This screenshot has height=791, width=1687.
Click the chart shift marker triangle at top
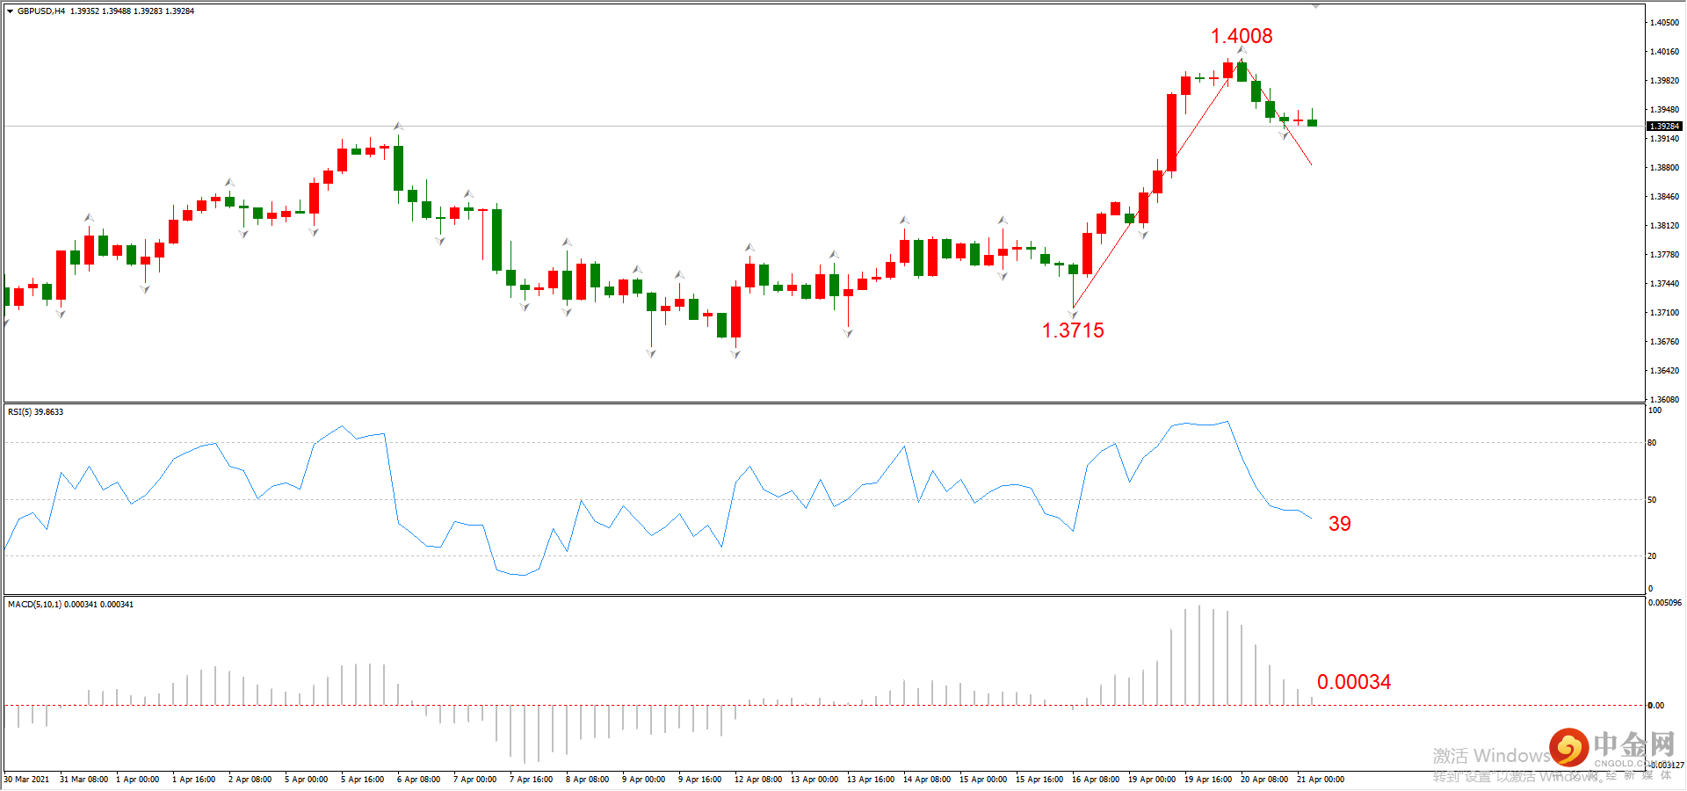(x=1315, y=6)
